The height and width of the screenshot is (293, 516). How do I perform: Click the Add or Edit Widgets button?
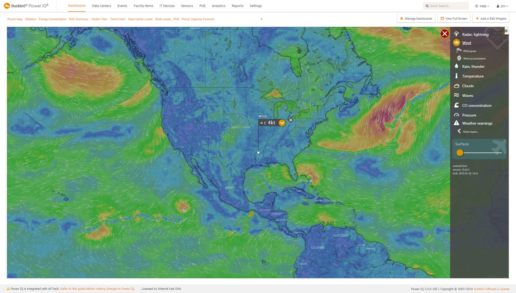point(490,18)
